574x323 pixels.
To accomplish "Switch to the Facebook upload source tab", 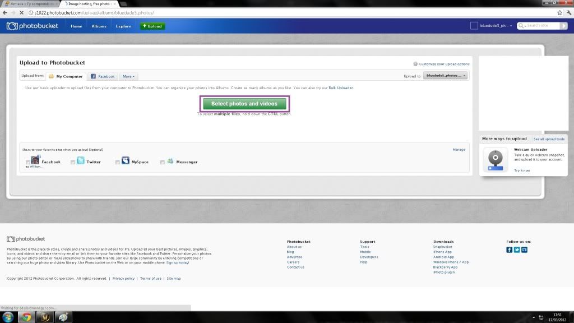I will click(103, 76).
